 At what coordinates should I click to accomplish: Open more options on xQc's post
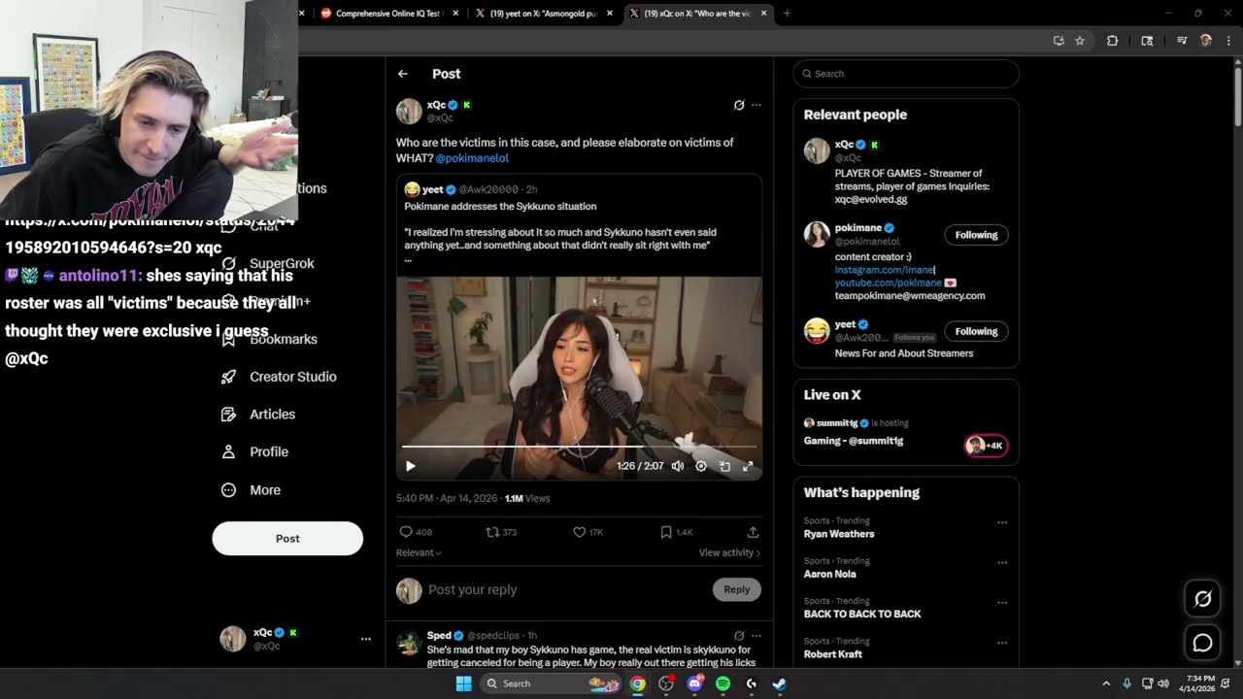[x=756, y=105]
